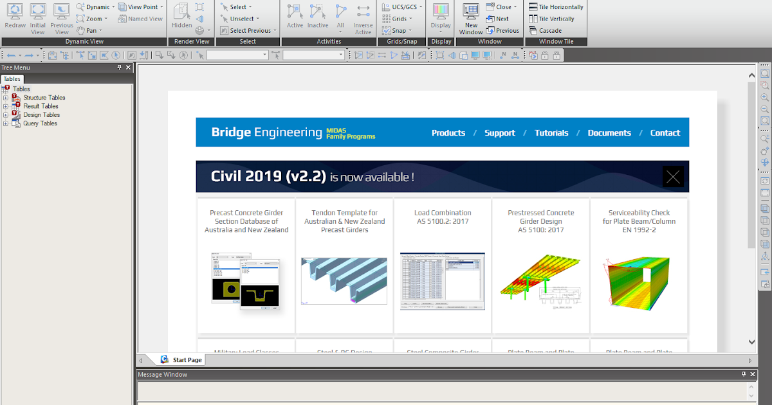Click the Named View icon

click(x=122, y=19)
